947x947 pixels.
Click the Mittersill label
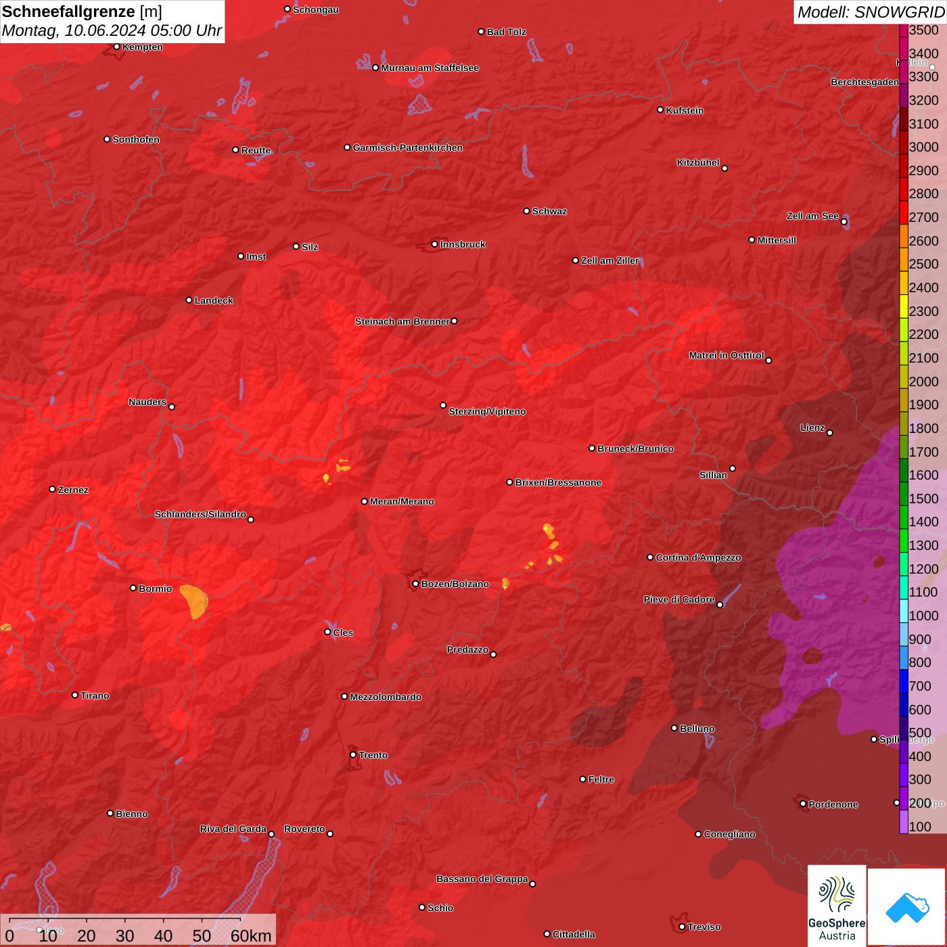(x=777, y=240)
